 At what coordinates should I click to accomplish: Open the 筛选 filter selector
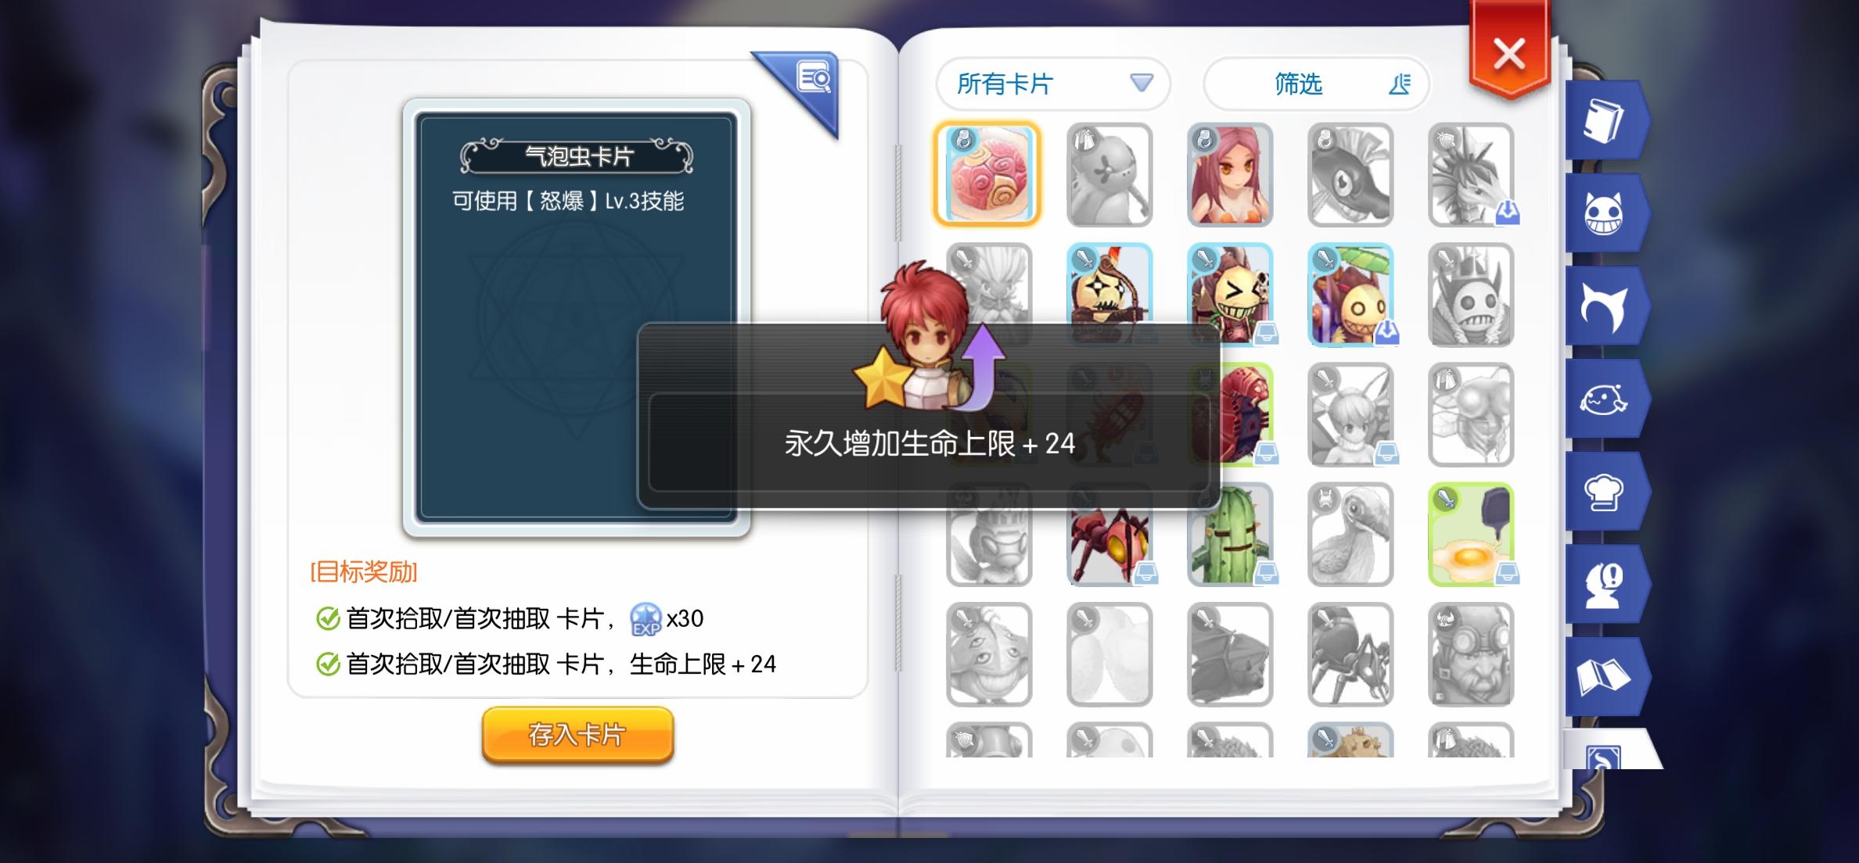pyautogui.click(x=1317, y=84)
